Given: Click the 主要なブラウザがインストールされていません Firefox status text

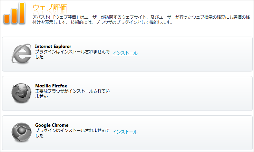Looking at the screenshot, I should [x=72, y=91].
